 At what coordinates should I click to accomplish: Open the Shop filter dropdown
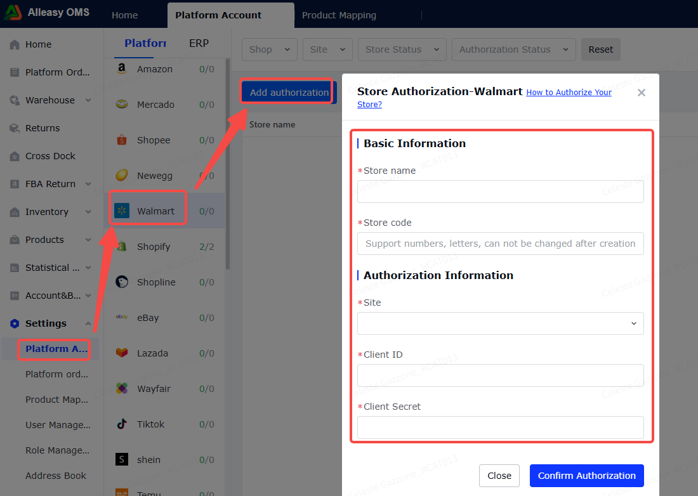click(x=269, y=49)
